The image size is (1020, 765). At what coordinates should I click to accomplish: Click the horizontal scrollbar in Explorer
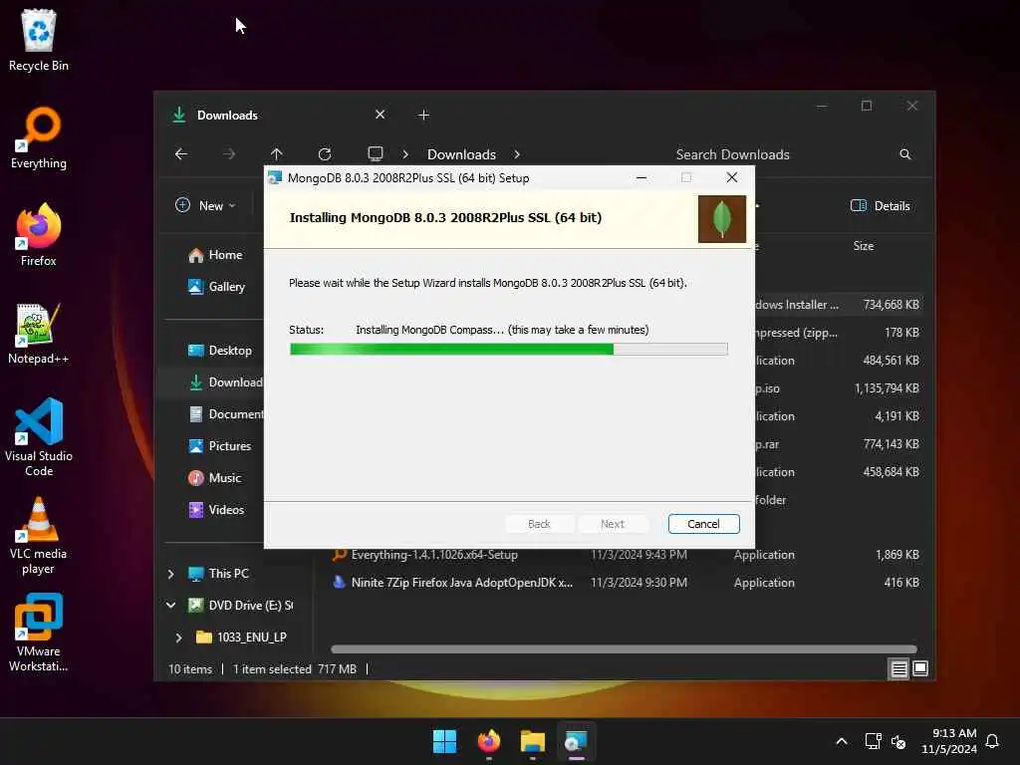tap(624, 649)
